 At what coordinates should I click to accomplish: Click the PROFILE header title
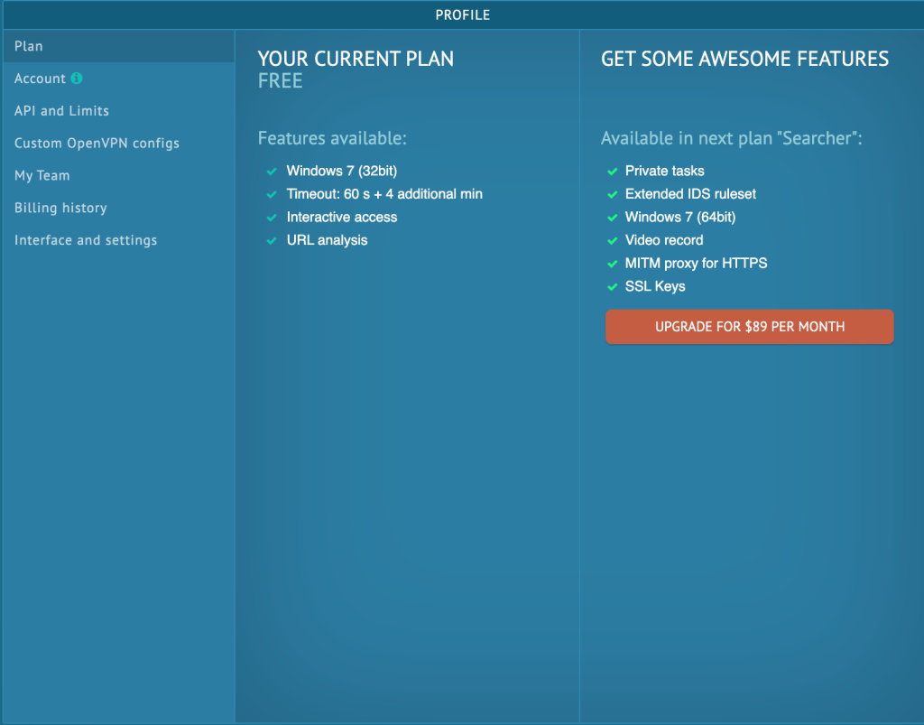tap(462, 14)
